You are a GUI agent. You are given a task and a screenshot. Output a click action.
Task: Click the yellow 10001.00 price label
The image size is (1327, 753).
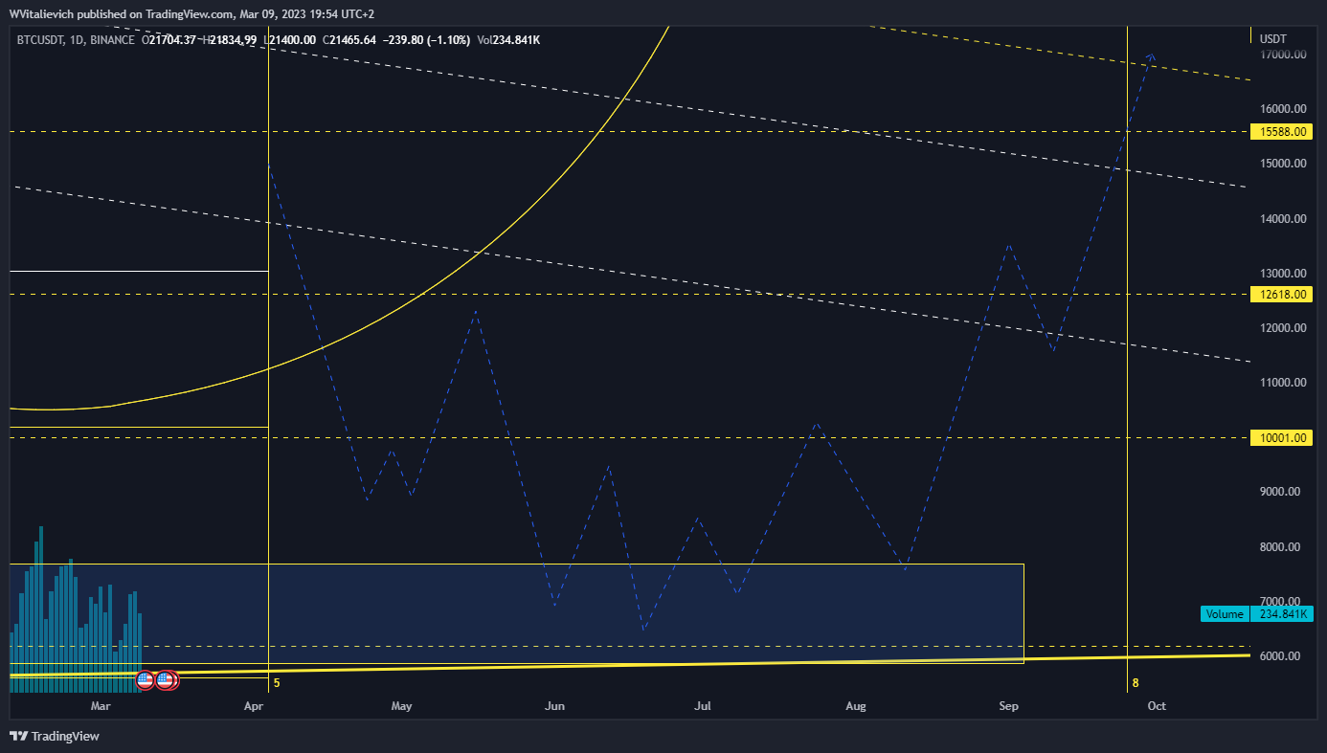pyautogui.click(x=1283, y=438)
